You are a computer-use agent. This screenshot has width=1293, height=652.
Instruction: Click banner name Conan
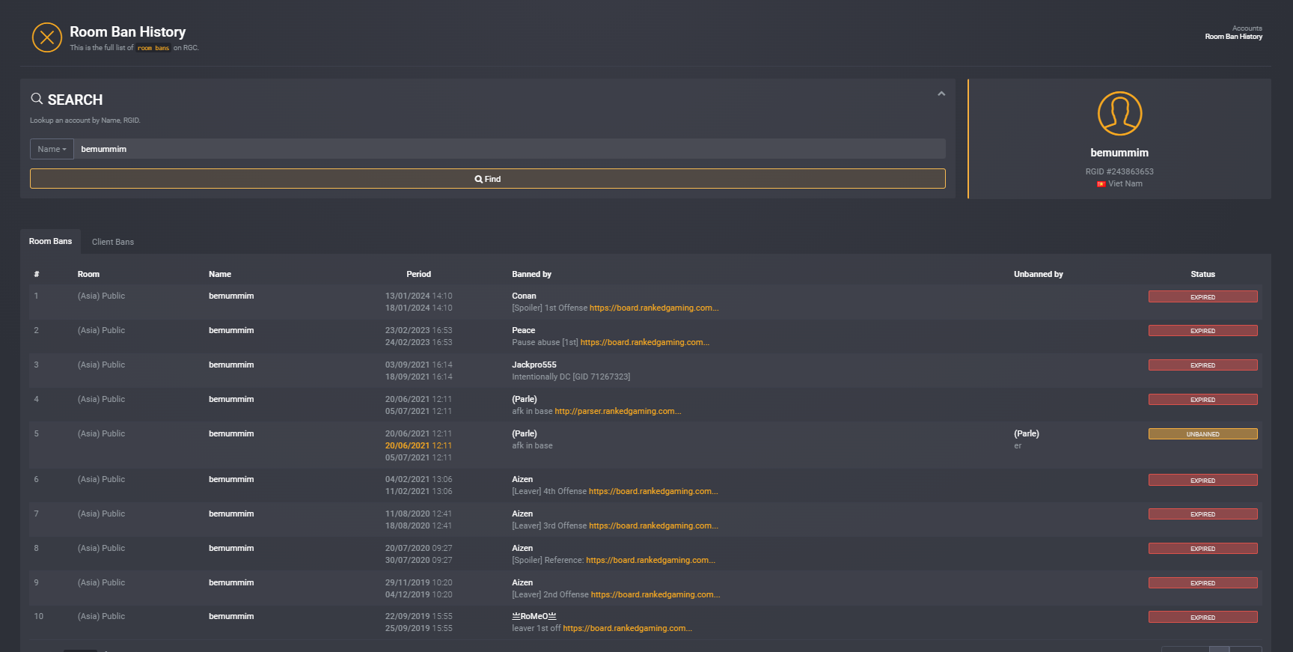[524, 296]
